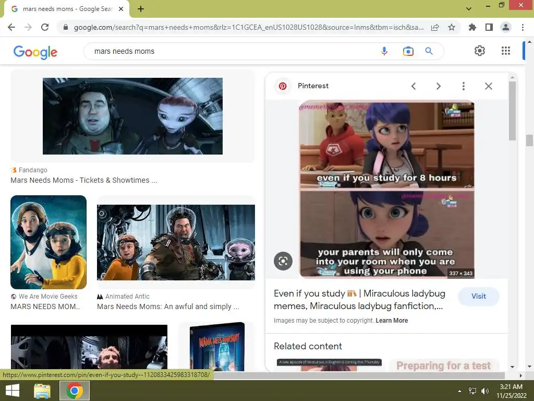Click the Visit button

click(479, 297)
